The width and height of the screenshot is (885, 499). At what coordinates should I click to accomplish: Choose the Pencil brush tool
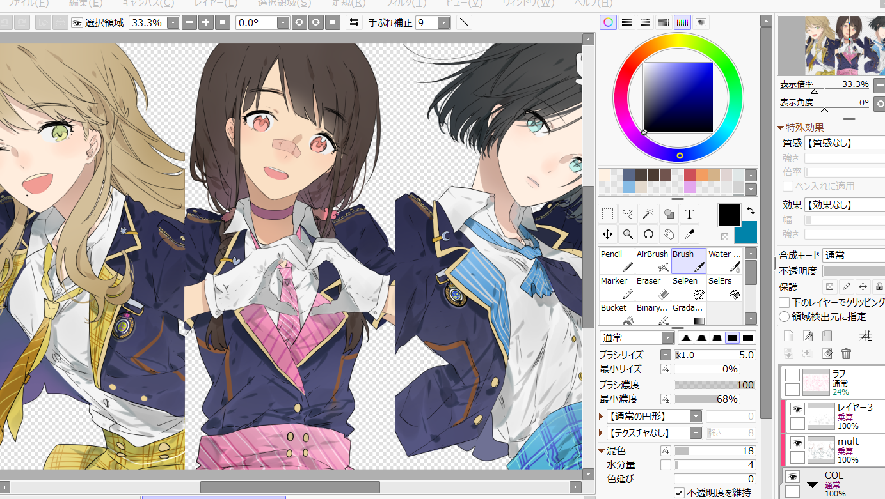pyautogui.click(x=617, y=261)
